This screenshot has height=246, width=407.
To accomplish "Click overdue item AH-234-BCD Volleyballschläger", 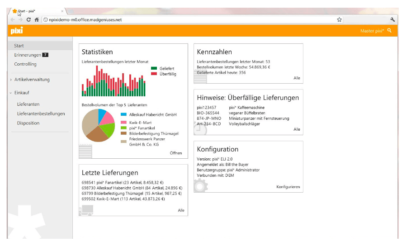I will point(228,124).
